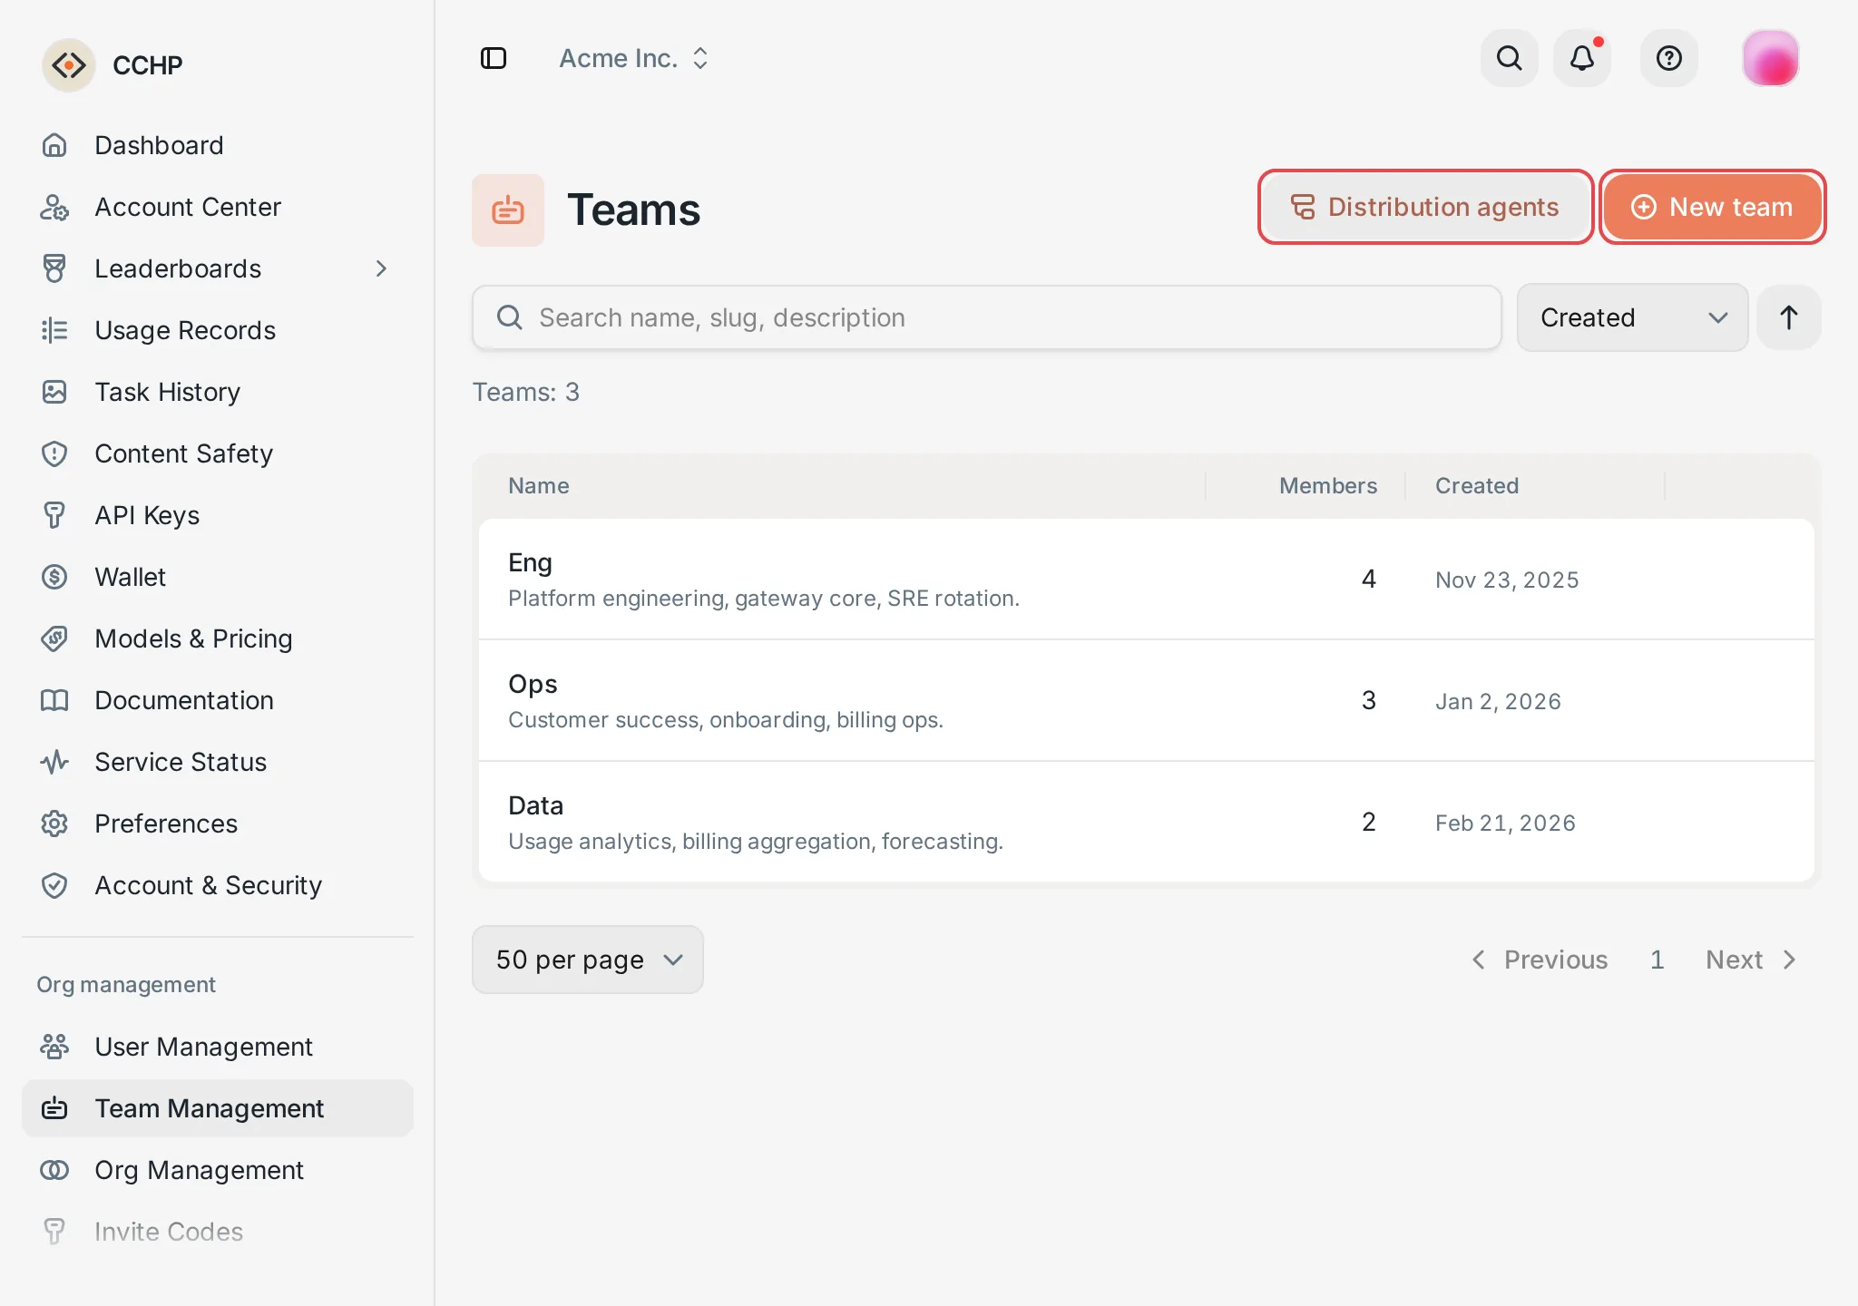Open Documentation menu item
This screenshot has width=1858, height=1306.
[x=218, y=700]
